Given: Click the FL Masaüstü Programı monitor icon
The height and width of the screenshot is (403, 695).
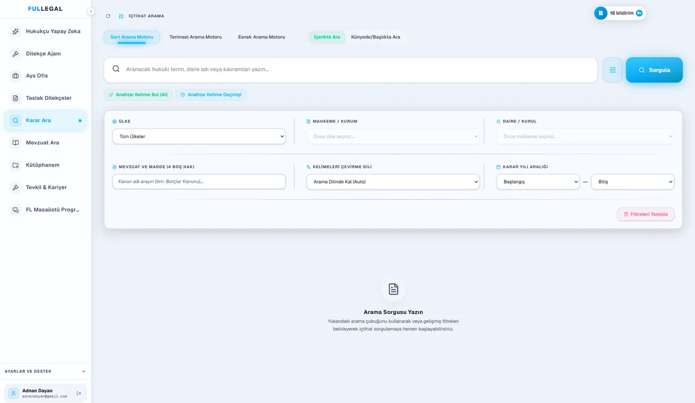Looking at the screenshot, I should [16, 210].
